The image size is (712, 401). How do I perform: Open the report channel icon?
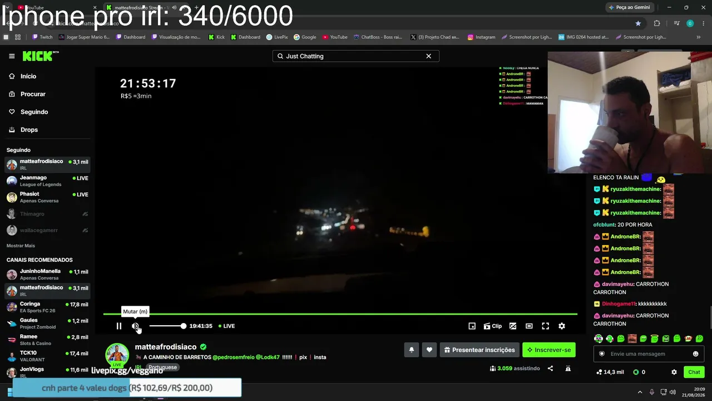[x=568, y=368]
